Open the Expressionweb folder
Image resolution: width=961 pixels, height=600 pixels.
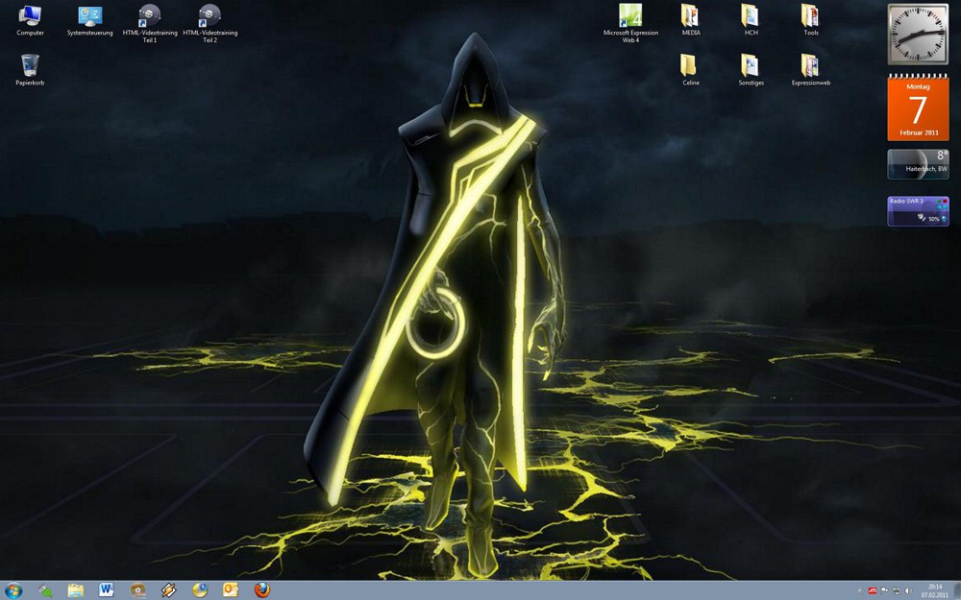(810, 66)
